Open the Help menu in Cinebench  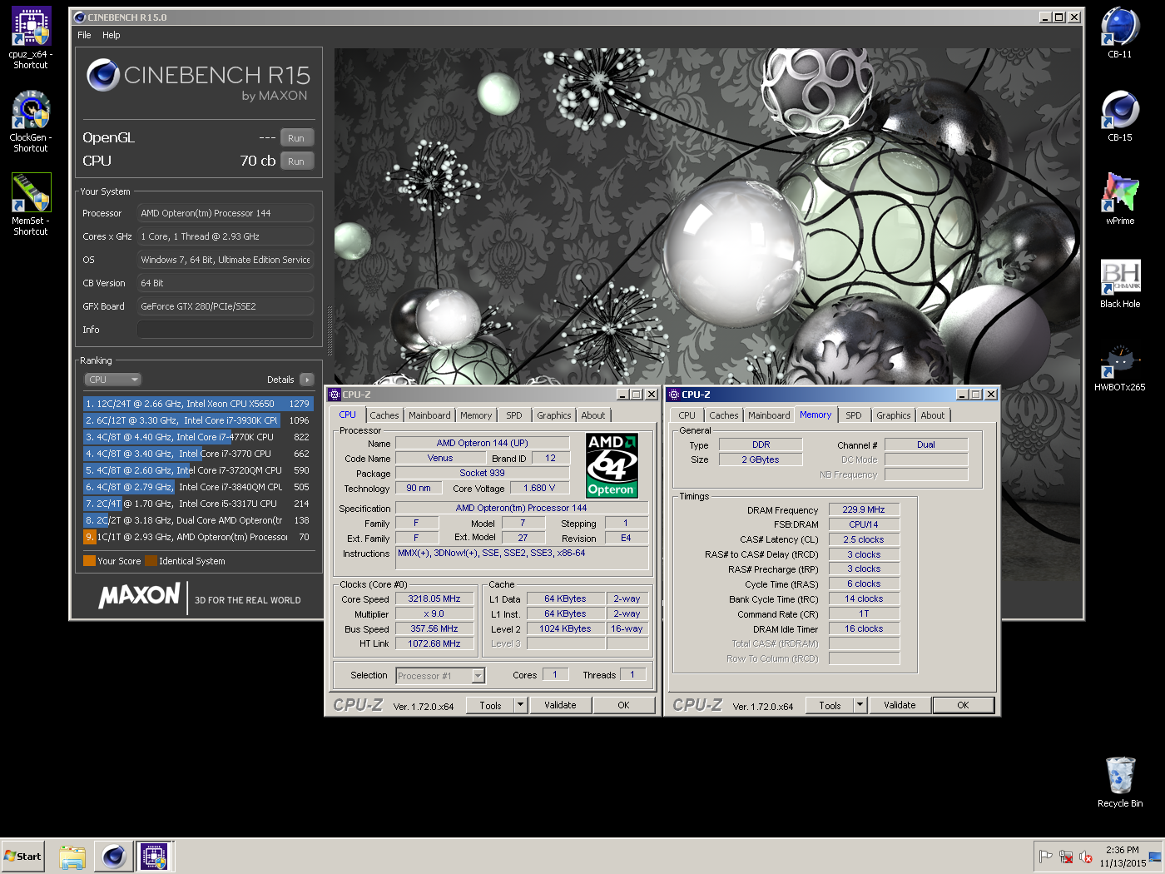click(112, 35)
